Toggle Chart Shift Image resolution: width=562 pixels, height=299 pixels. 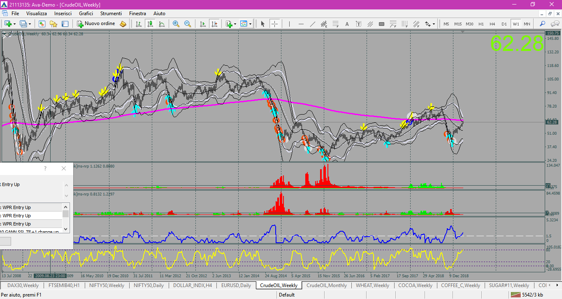coord(214,24)
